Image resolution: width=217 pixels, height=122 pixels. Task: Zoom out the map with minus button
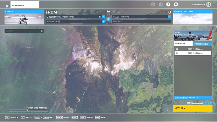206,103
